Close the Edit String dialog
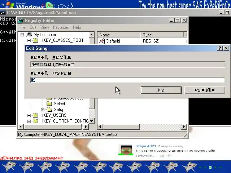 tap(226, 48)
